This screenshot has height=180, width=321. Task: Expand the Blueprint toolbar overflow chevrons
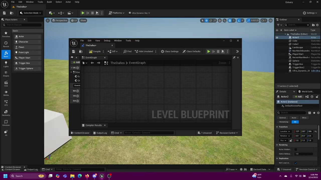click(237, 51)
